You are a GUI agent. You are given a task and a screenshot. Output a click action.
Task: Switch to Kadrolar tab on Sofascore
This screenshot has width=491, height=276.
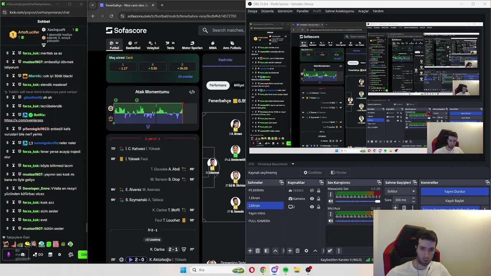point(225,60)
